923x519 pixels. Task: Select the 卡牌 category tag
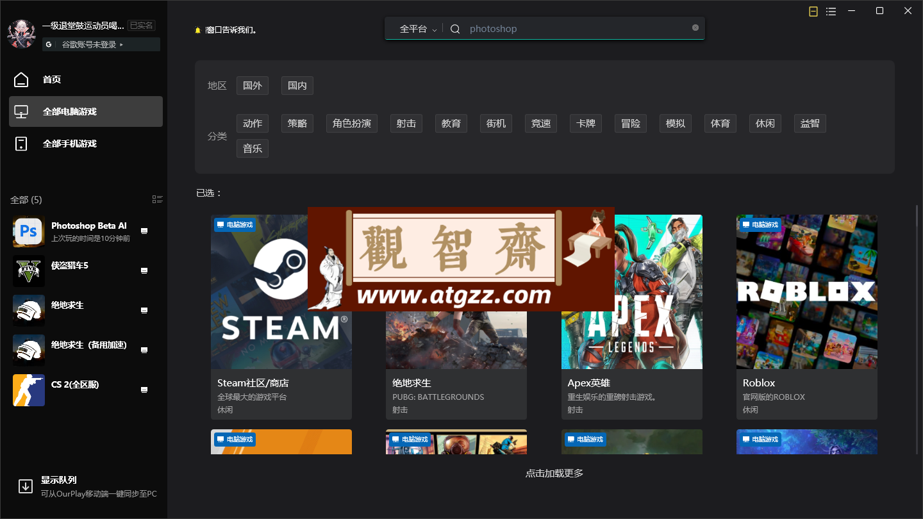(x=586, y=123)
